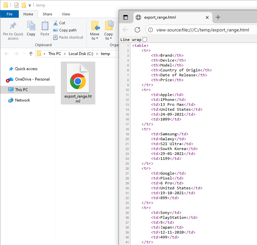Close the export_range.html browser tab

[x=207, y=17]
